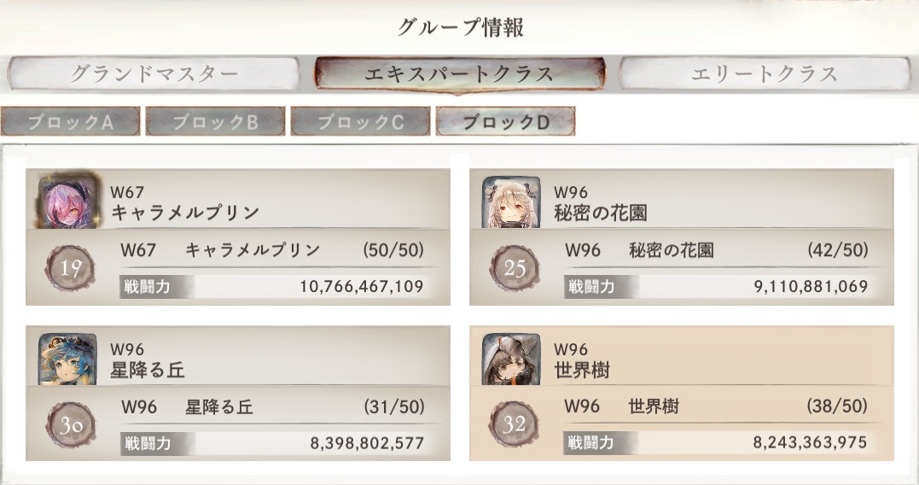The height and width of the screenshot is (485, 919).
Task: Select ブロックA
Action: pos(70,122)
